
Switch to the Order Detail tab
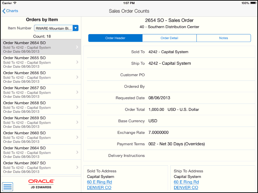[169, 38]
